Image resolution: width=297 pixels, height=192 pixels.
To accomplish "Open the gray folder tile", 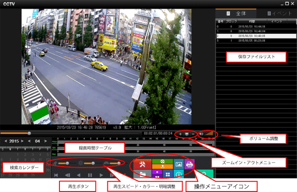I will pyautogui.click(x=142, y=174).
